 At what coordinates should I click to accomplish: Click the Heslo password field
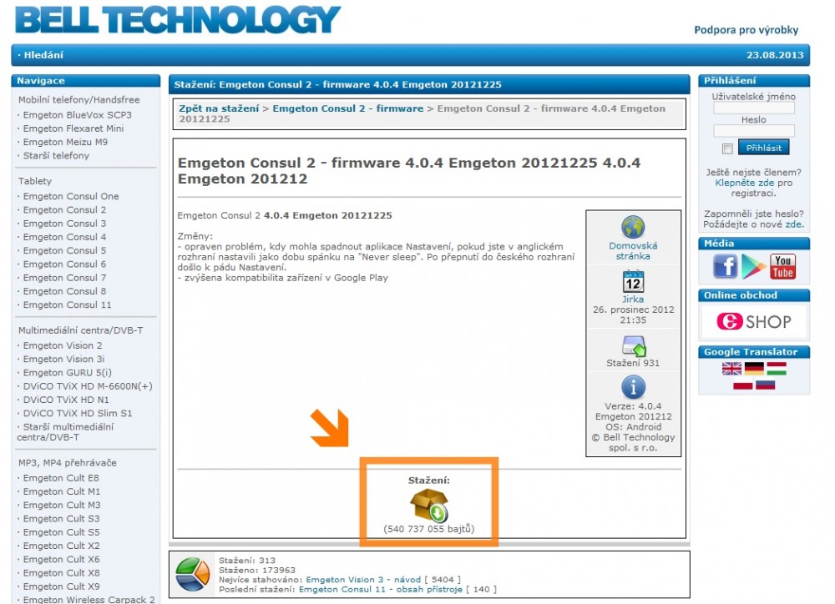[x=753, y=131]
